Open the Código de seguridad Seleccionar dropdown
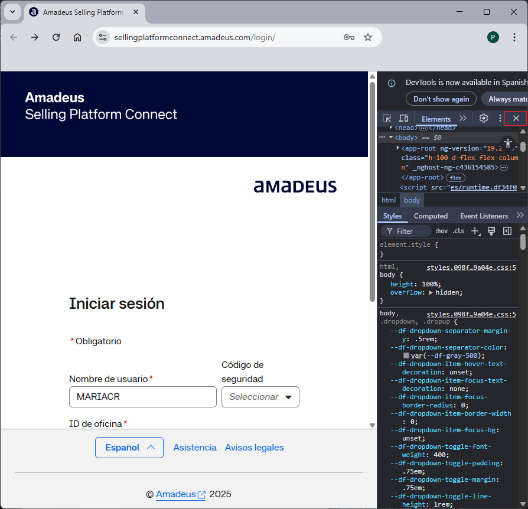 point(260,397)
